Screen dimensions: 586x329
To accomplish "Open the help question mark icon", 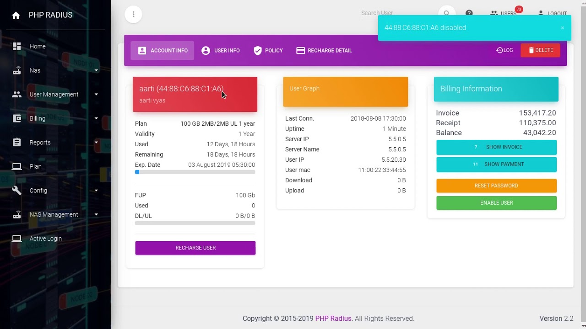I will click(469, 13).
